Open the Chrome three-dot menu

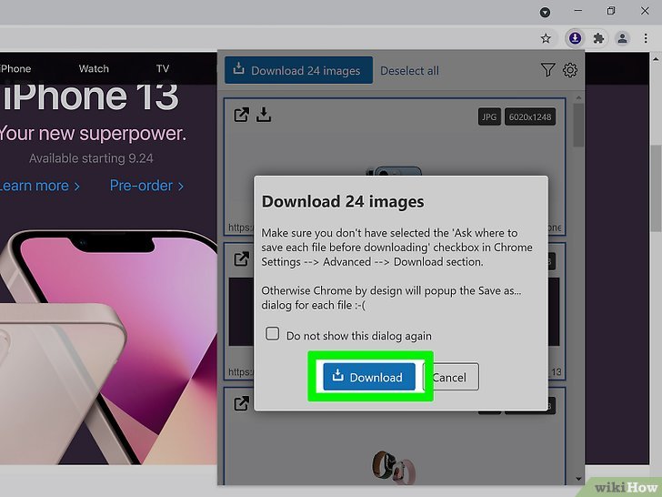646,38
